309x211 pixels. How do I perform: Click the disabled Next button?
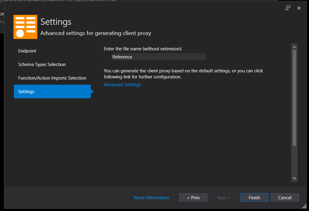click(x=224, y=197)
